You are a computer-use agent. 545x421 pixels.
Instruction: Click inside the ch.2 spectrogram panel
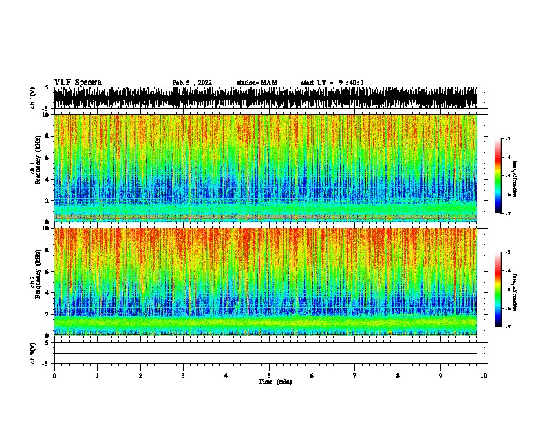coord(266,282)
